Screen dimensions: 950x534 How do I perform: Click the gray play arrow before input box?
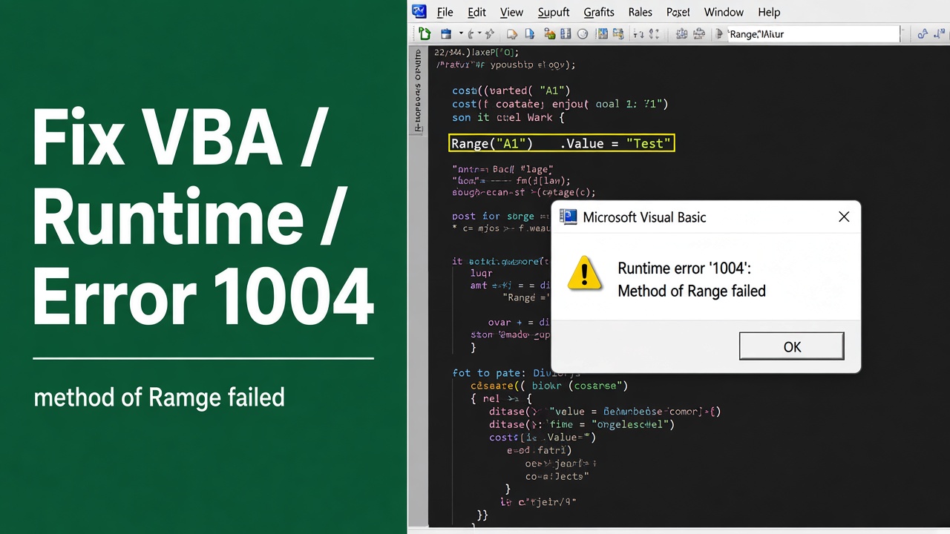point(718,33)
